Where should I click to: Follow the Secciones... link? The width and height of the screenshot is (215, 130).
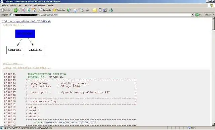(13, 63)
